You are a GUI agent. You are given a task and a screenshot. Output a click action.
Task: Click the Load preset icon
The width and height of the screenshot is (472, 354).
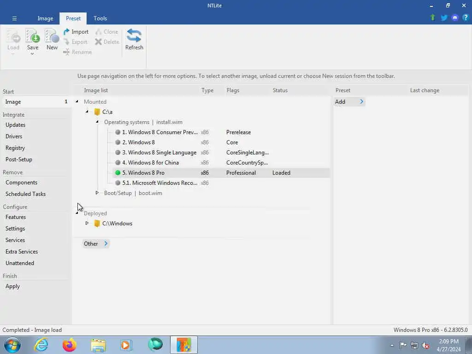point(13,37)
